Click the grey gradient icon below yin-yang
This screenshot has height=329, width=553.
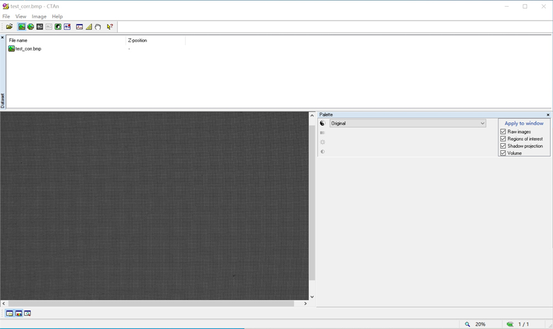coord(322,133)
